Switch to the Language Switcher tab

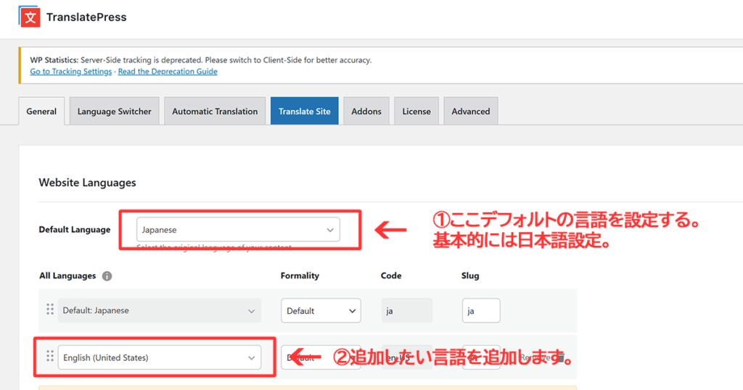tap(115, 112)
